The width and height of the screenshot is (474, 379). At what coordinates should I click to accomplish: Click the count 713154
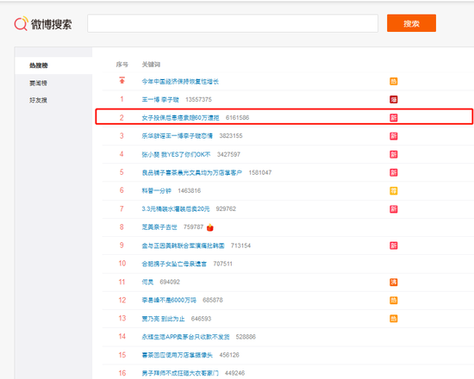[240, 245]
